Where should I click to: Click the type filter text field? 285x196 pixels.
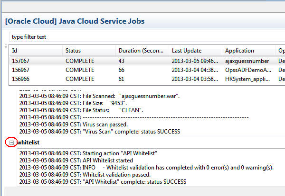142,36
